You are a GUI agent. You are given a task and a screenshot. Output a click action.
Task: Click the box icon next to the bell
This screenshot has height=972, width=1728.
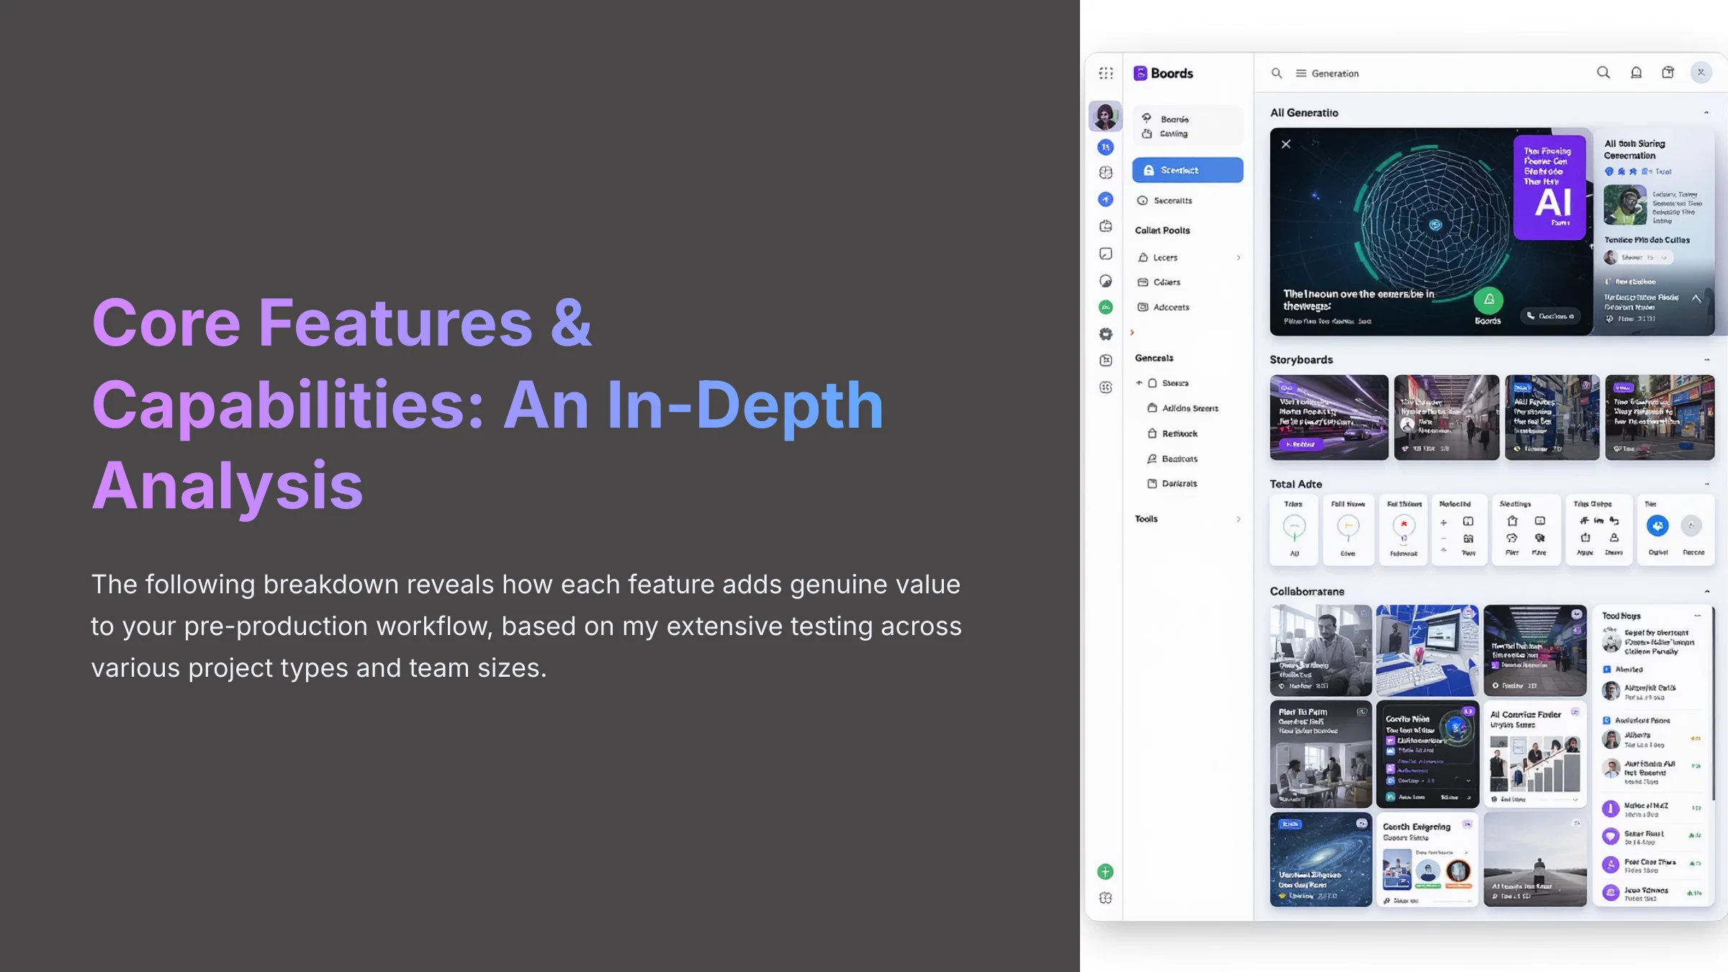click(1668, 72)
